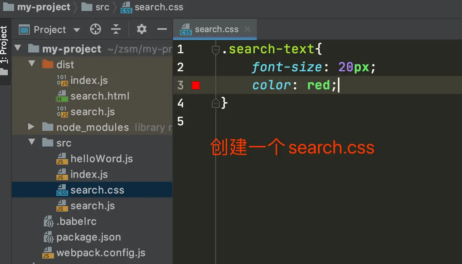The image size is (462, 264).
Task: Click the JS icon beside webpack.config.js
Action: [48, 253]
